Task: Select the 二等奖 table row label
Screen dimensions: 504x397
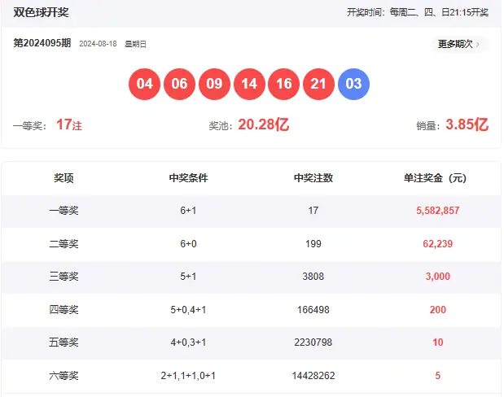Action: click(64, 243)
